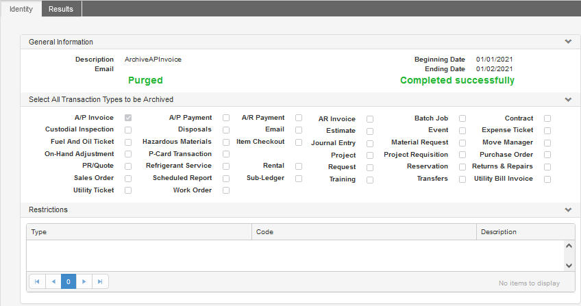
Task: Toggle the Journal Entry checkbox
Action: tap(370, 144)
